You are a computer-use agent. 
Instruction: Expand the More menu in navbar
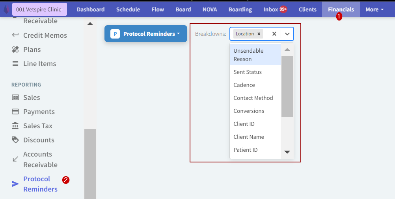375,9
